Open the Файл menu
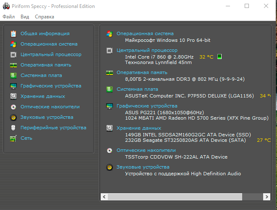Viewport: 277px width, 210px height. [x=9, y=17]
